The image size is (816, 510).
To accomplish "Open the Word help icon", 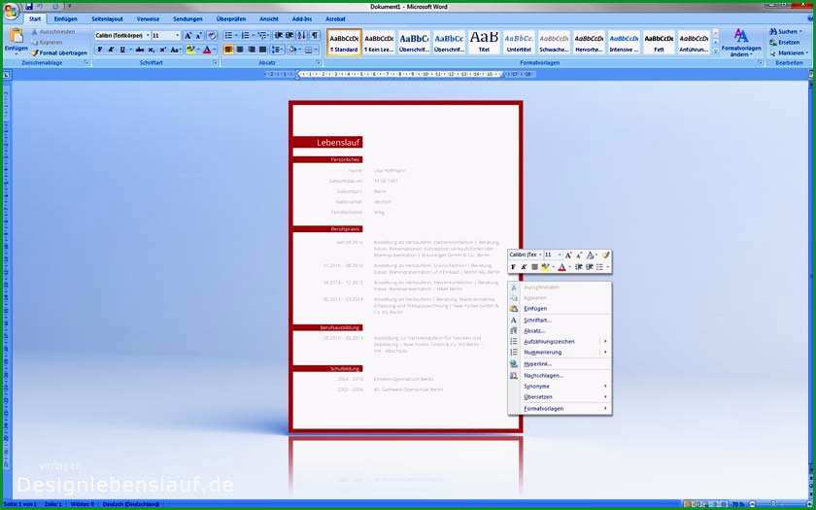I will click(808, 18).
